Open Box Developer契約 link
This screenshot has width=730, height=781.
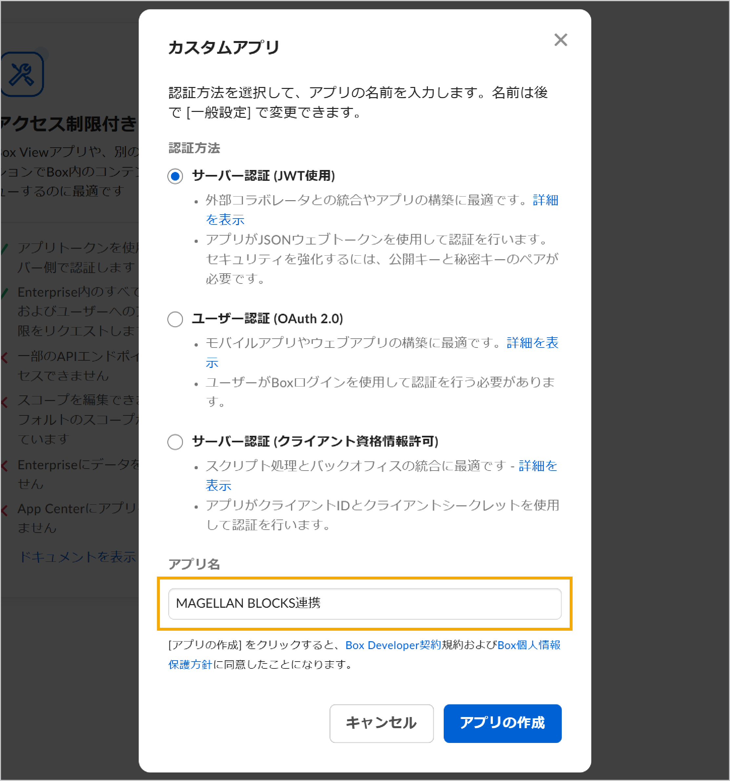tap(393, 645)
